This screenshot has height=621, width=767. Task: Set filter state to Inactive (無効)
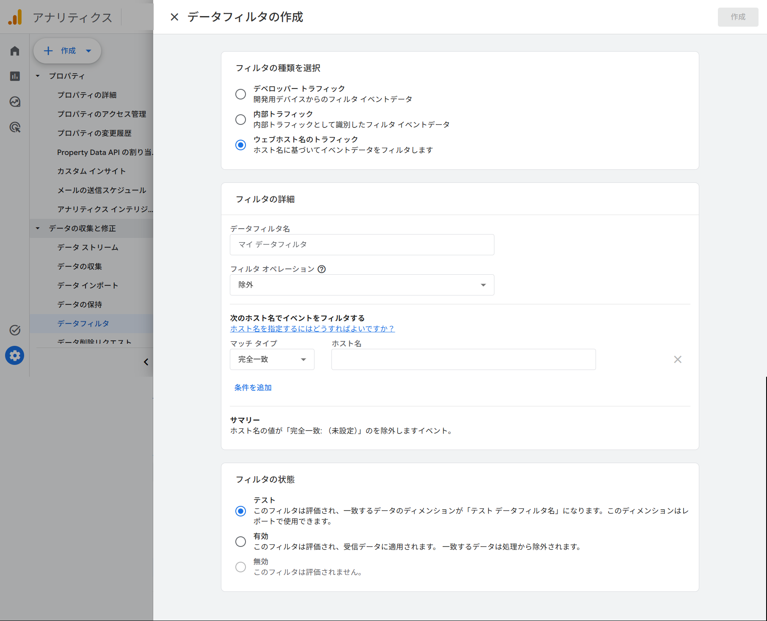pos(240,567)
